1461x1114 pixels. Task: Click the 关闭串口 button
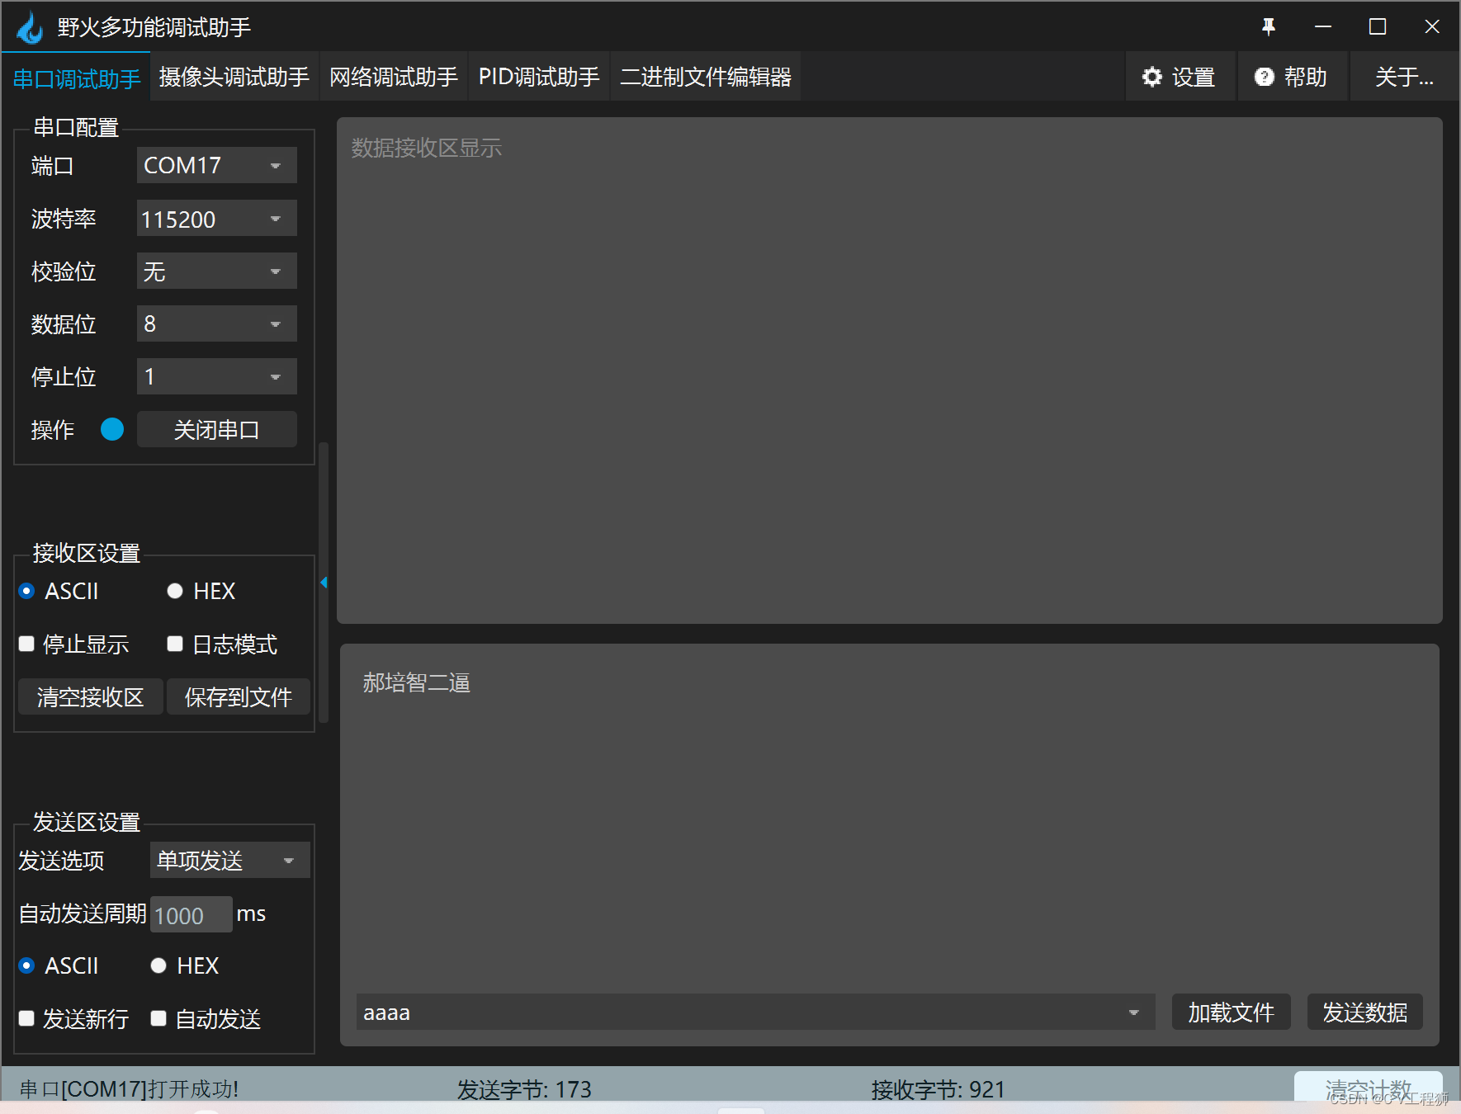point(216,429)
